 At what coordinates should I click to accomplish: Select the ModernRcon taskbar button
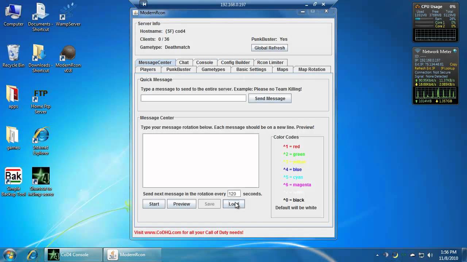click(132, 254)
